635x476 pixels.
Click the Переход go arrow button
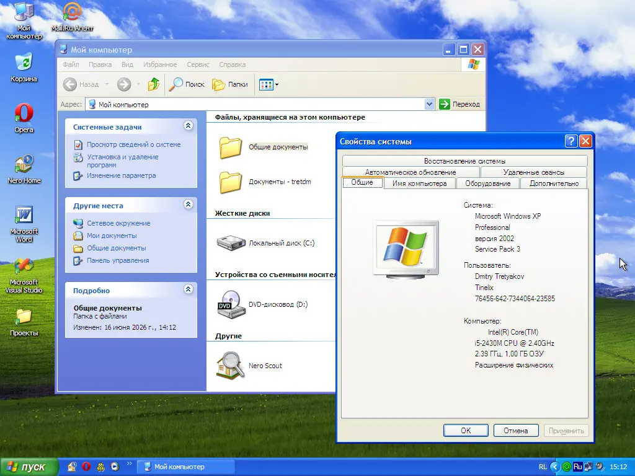[x=460, y=104]
